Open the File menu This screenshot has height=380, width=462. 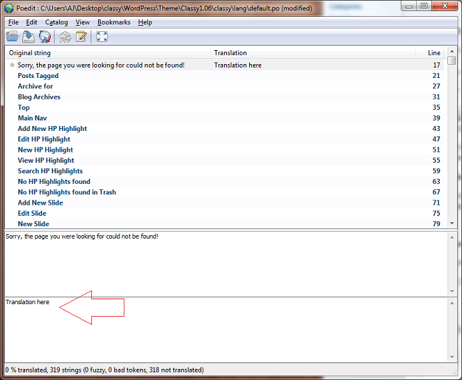(13, 22)
